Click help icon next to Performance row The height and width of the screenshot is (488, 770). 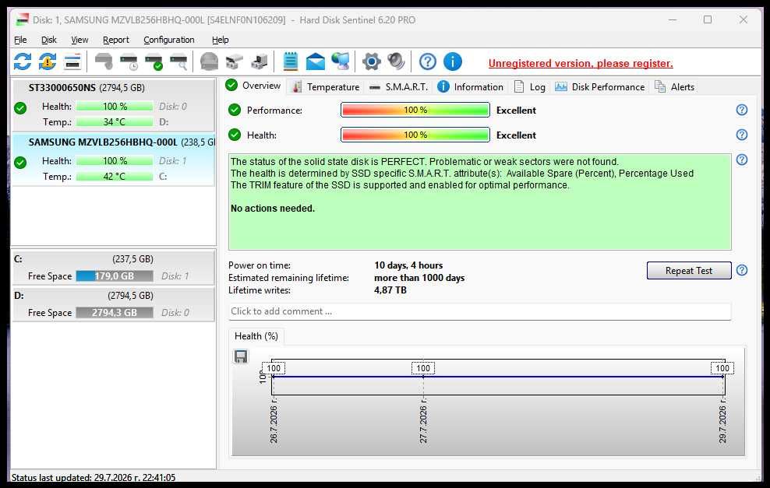(x=742, y=110)
